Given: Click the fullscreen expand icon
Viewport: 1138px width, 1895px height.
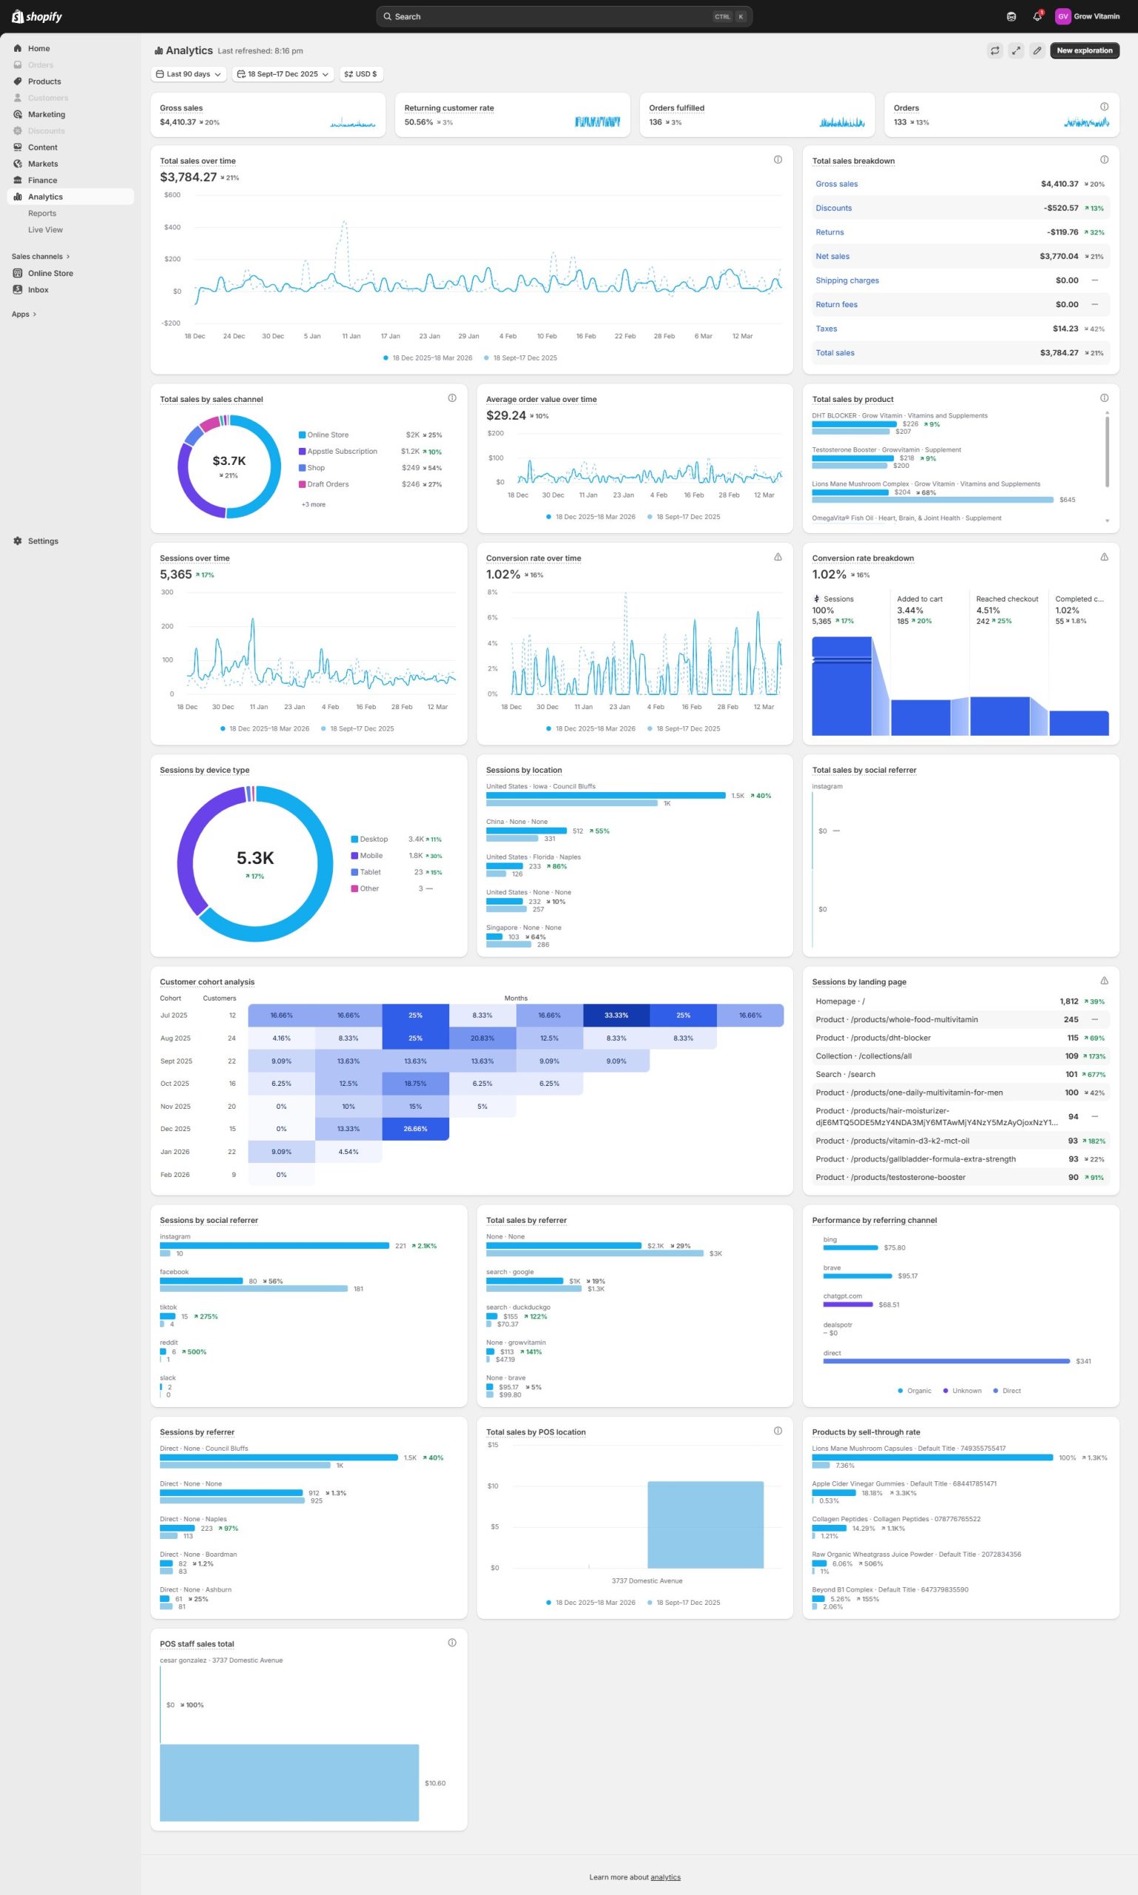Looking at the screenshot, I should (1015, 50).
